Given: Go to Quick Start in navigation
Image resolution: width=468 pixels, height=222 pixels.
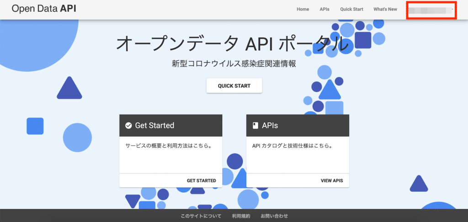Looking at the screenshot, I should 351,9.
